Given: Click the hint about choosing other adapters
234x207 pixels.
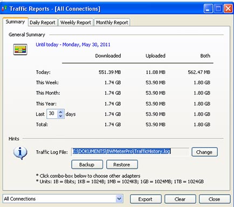Looking at the screenshot, I should (88, 176).
